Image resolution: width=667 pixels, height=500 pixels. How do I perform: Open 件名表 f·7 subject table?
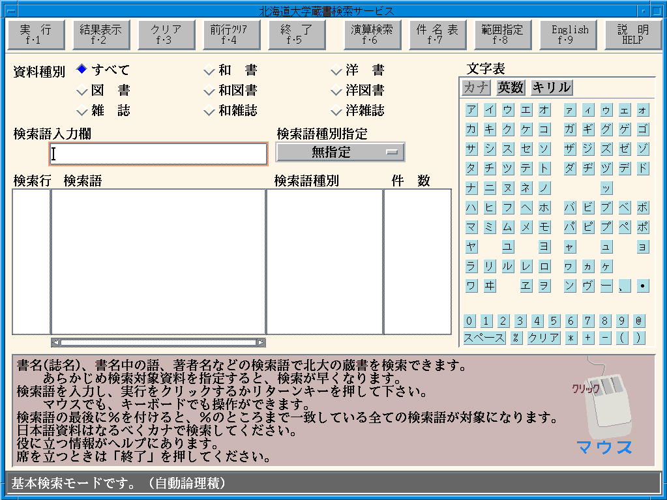(437, 35)
